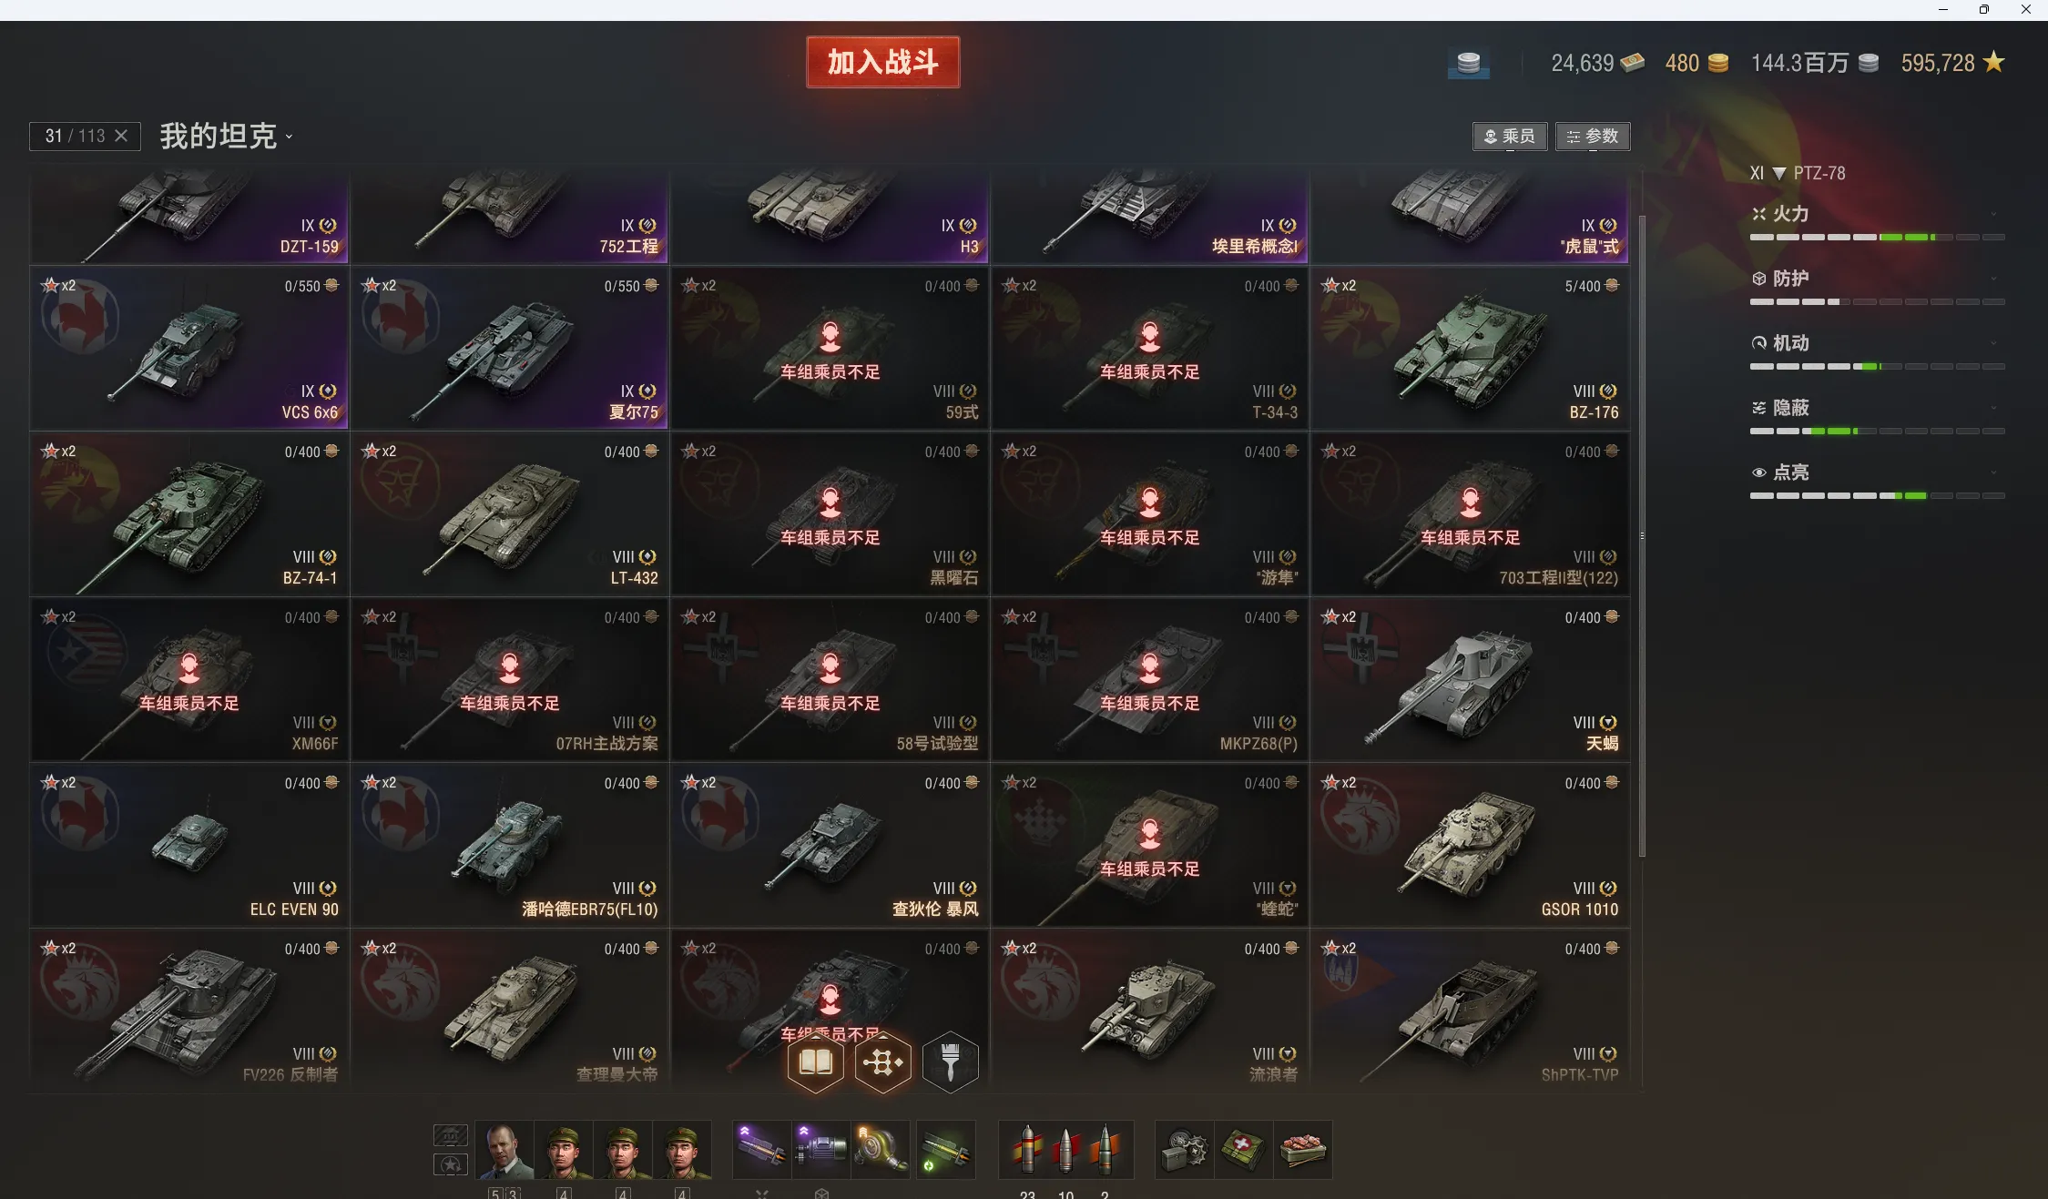The image size is (2048, 1199).
Task: Click the 加入战斗 battle button
Action: pos(882,62)
